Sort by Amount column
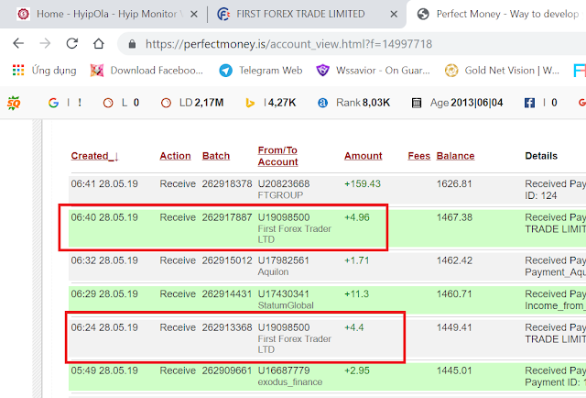This screenshot has height=398, width=586. coord(364,156)
